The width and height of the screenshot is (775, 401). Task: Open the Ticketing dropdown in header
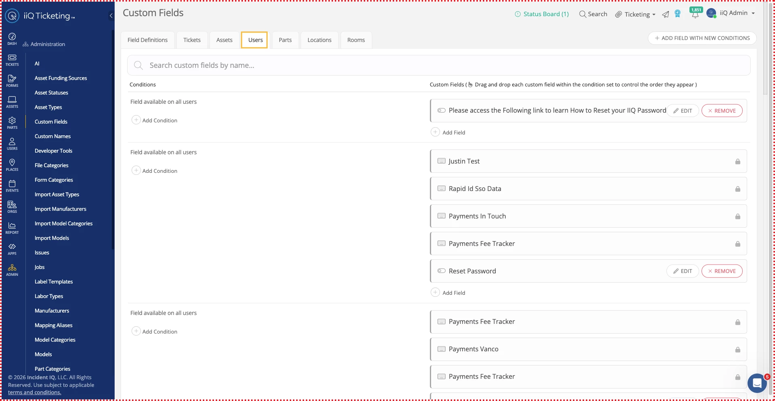635,14
